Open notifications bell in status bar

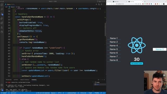coord(104,93)
